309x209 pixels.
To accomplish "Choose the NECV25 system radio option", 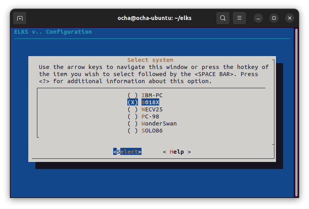I will (151, 109).
